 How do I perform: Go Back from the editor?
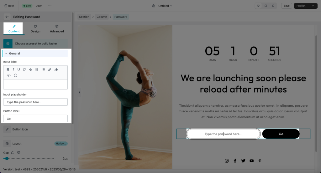tap(9, 6)
